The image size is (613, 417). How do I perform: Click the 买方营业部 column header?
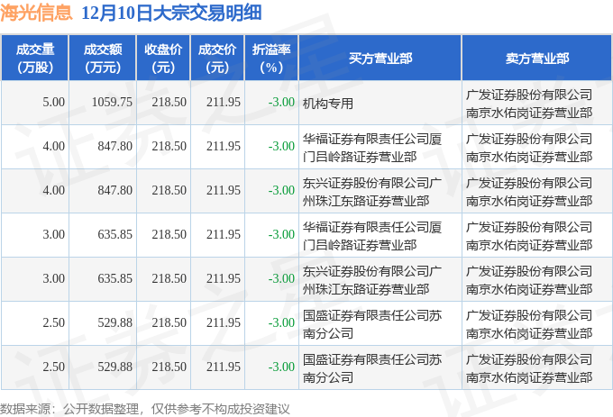tap(380, 59)
